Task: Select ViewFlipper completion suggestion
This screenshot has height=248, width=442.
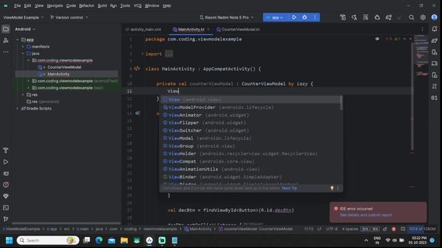Action: [251, 123]
